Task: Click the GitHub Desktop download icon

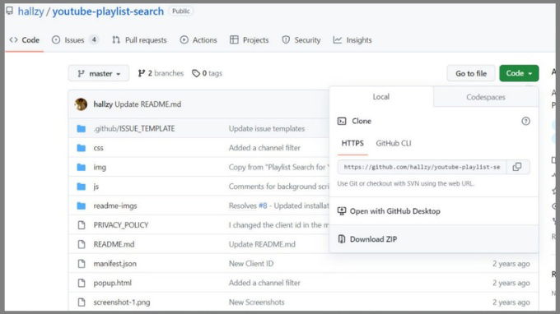Action: (x=342, y=211)
